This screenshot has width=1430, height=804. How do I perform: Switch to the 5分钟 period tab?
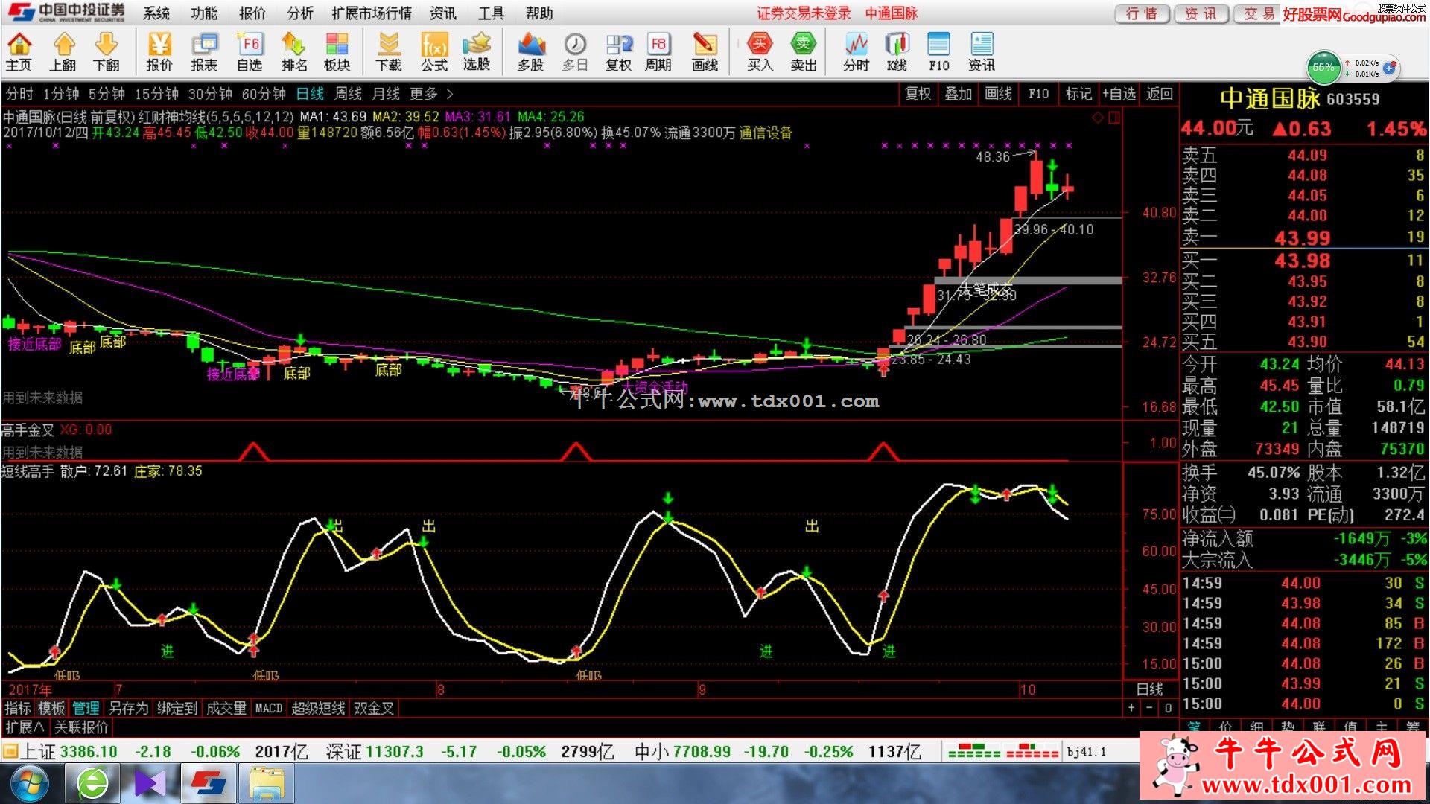coord(107,94)
